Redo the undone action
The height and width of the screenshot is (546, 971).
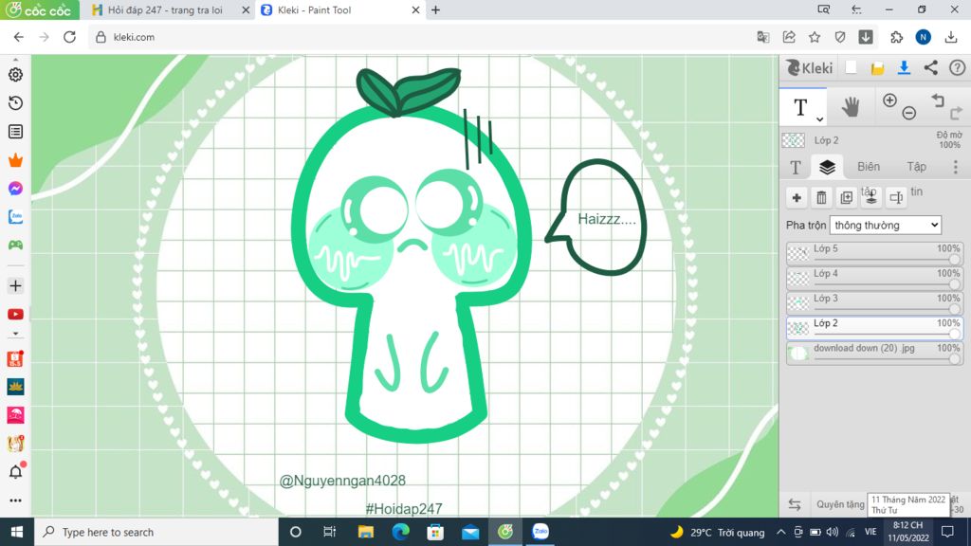point(956,113)
